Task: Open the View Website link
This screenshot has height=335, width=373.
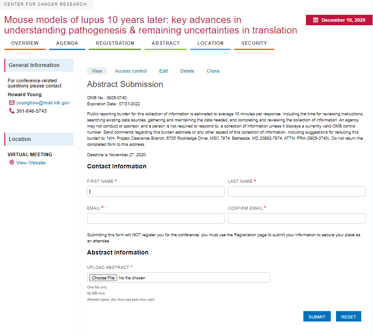Action: pos(31,163)
